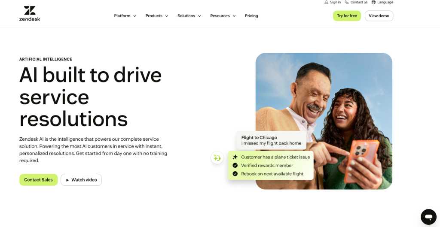Viewport: 440px width, 227px height.
Task: Click the Try for free button
Action: (x=347, y=16)
